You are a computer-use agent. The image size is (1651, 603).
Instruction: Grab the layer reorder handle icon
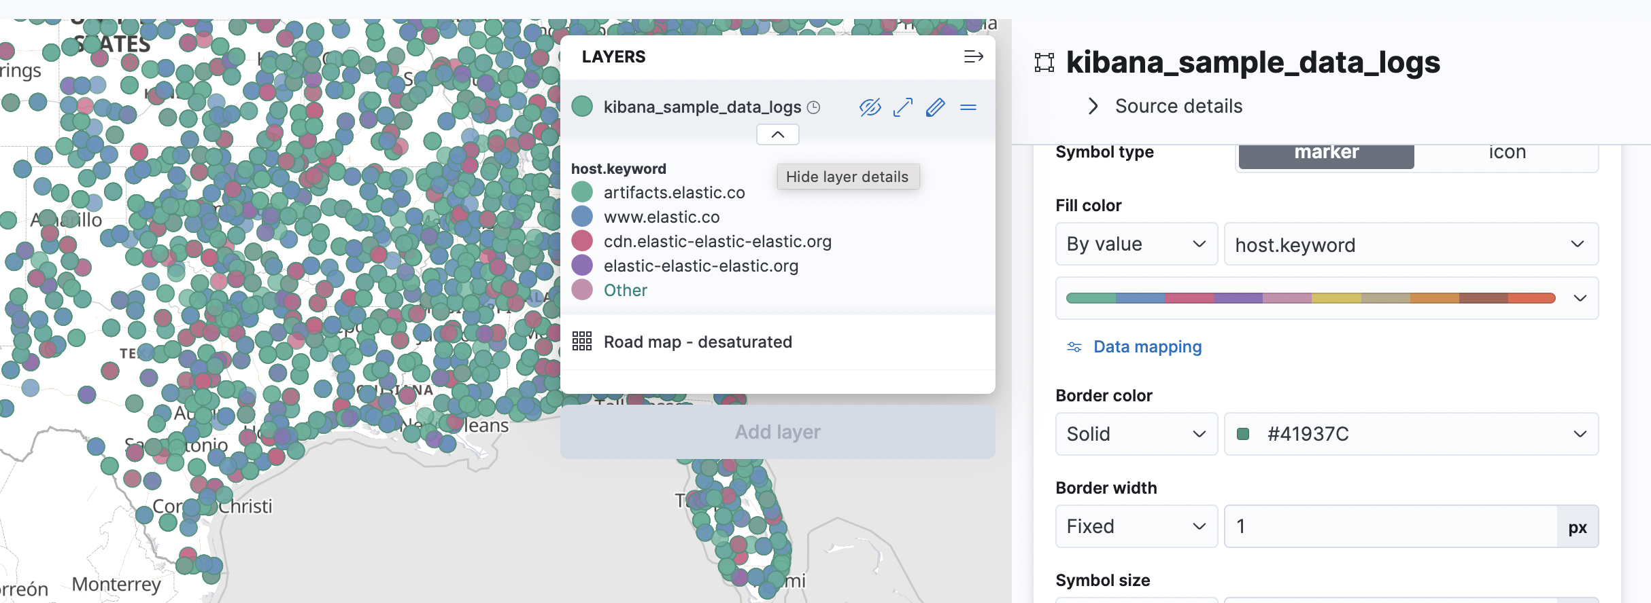(x=968, y=107)
